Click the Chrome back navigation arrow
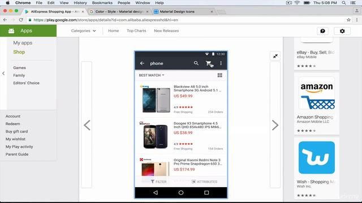Viewport: 362px width, 203px height. (x=5, y=20)
